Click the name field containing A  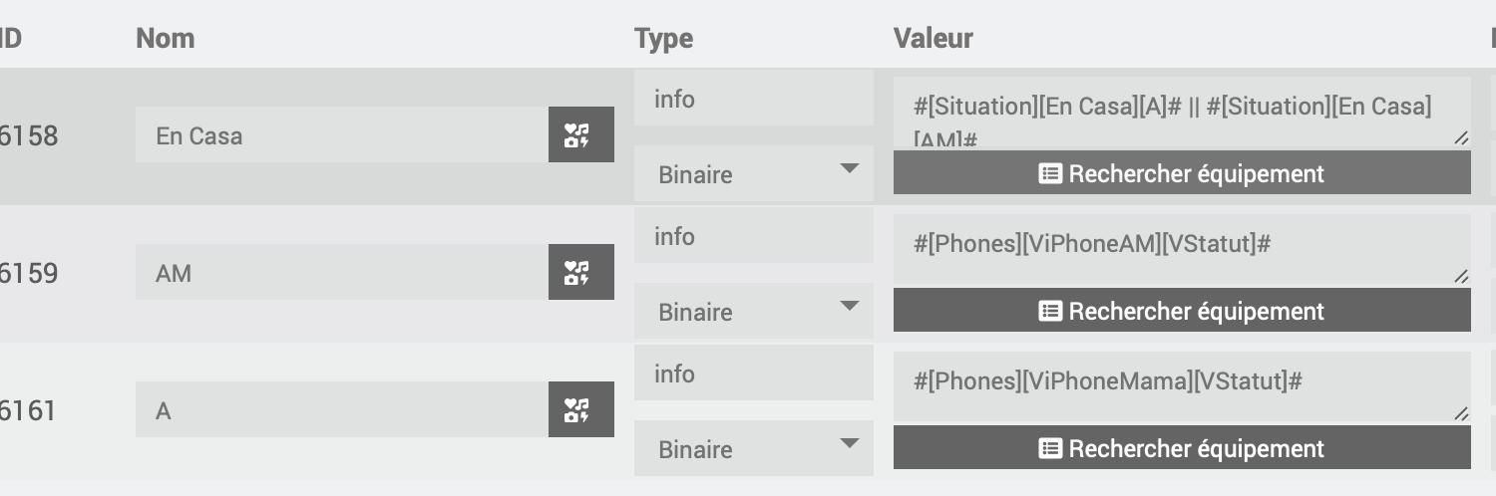(341, 409)
